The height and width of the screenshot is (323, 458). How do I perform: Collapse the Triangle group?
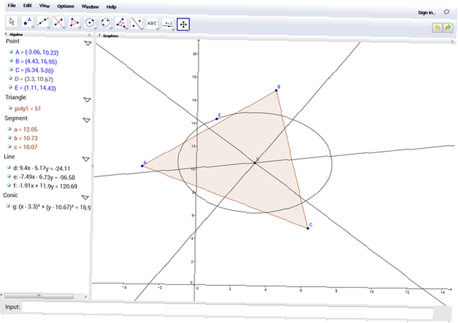tap(87, 100)
